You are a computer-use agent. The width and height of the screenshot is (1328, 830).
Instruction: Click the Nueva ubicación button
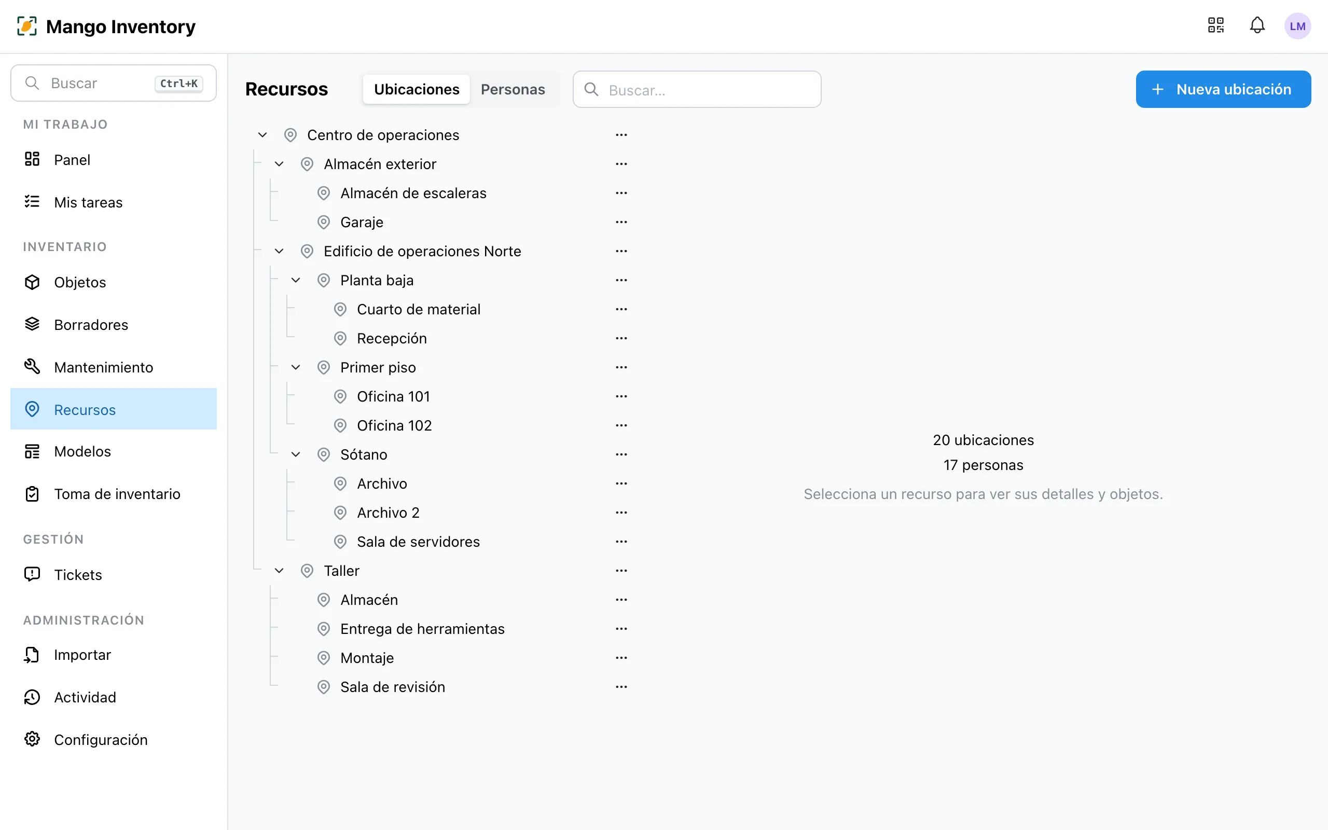click(1223, 89)
